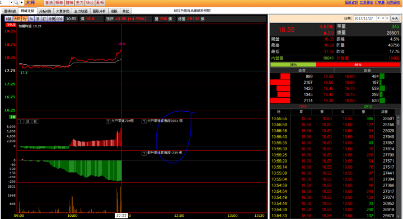Switch to the 追蹤 tab
Image resolution: width=403 pixels, height=219 pixels.
pyautogui.click(x=114, y=11)
